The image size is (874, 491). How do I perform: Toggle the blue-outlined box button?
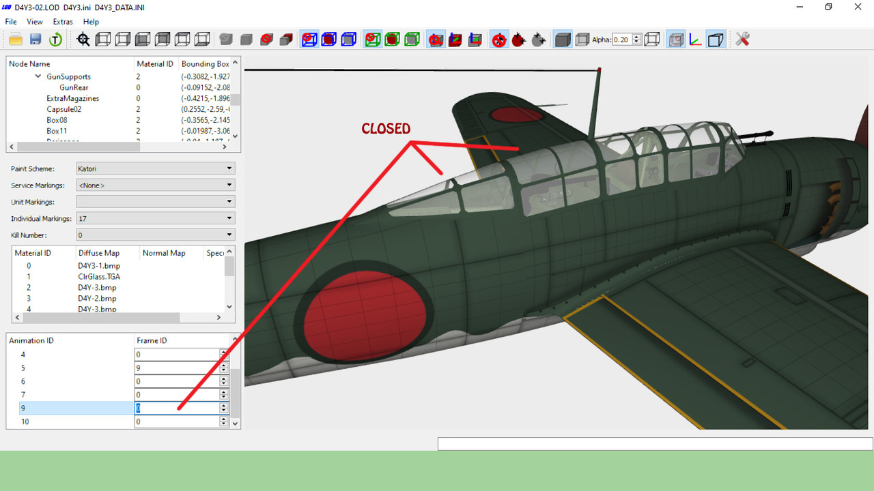coord(716,40)
